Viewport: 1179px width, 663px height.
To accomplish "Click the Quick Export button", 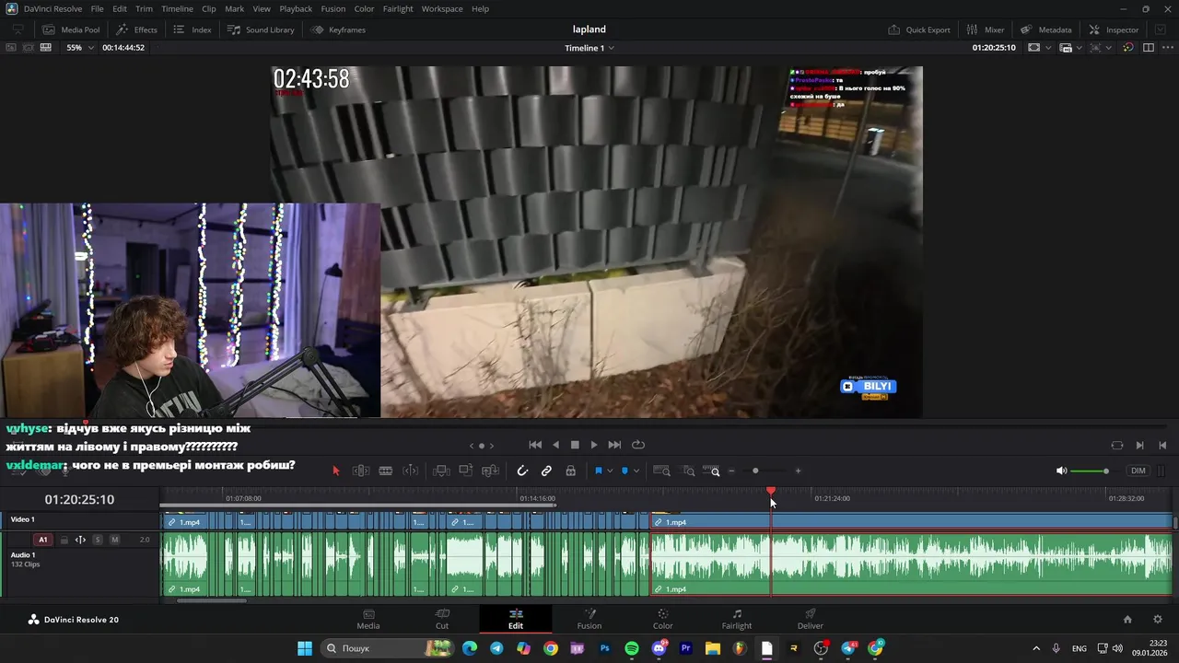I will [x=918, y=29].
